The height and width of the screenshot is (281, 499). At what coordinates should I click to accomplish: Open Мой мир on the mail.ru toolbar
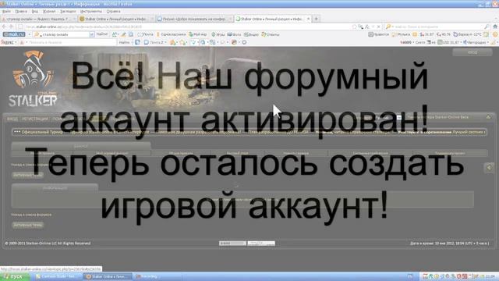(198, 34)
